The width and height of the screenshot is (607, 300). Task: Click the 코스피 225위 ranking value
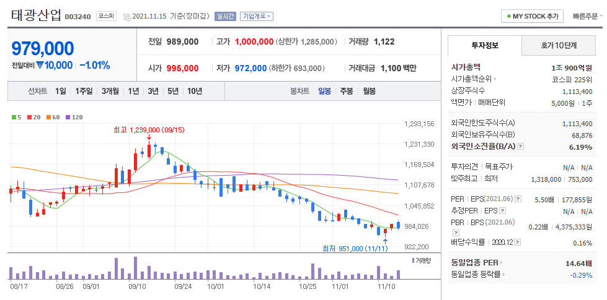[x=572, y=79]
